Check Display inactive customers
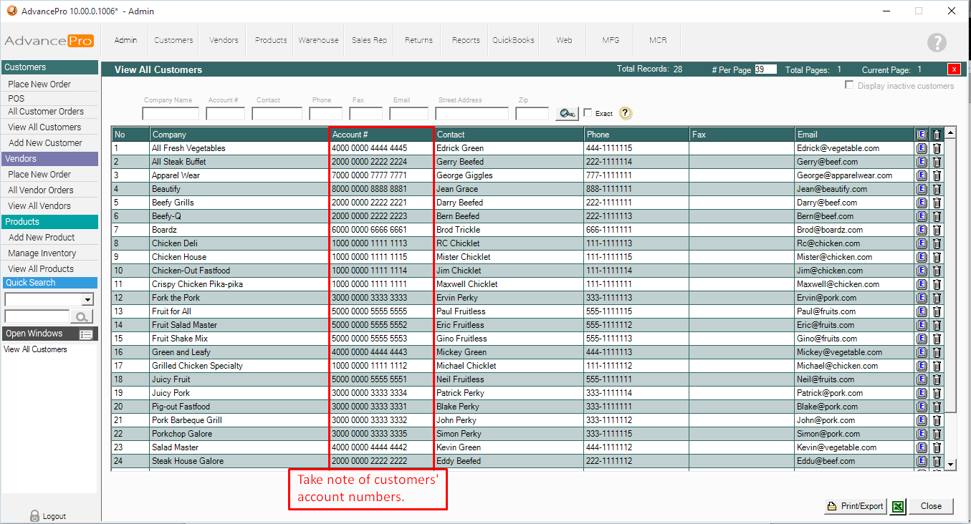The width and height of the screenshot is (971, 524). (x=849, y=85)
